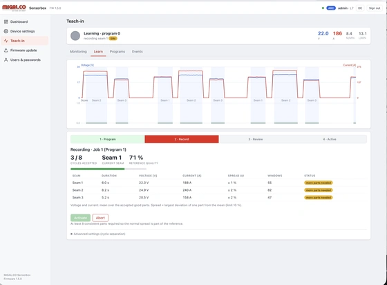Click the 'admin' user label
The height and width of the screenshot is (285, 387).
(343, 8)
